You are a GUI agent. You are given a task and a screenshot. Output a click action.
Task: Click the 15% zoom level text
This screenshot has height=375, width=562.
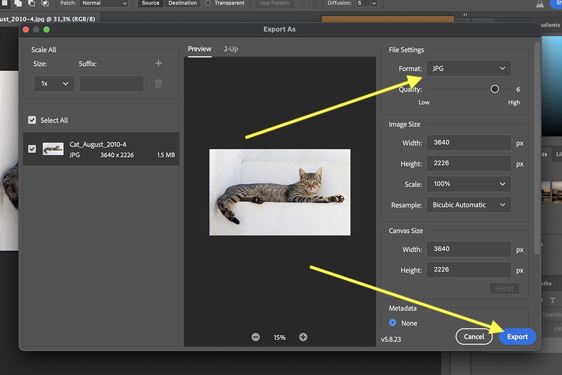click(x=280, y=337)
